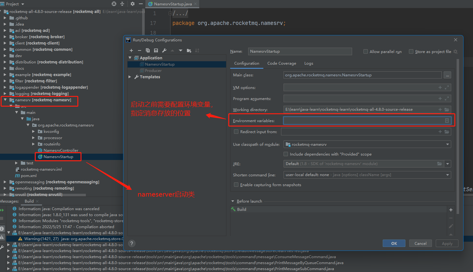Rerun build in the Messages panel
The image size is (473, 272).
point(2,210)
